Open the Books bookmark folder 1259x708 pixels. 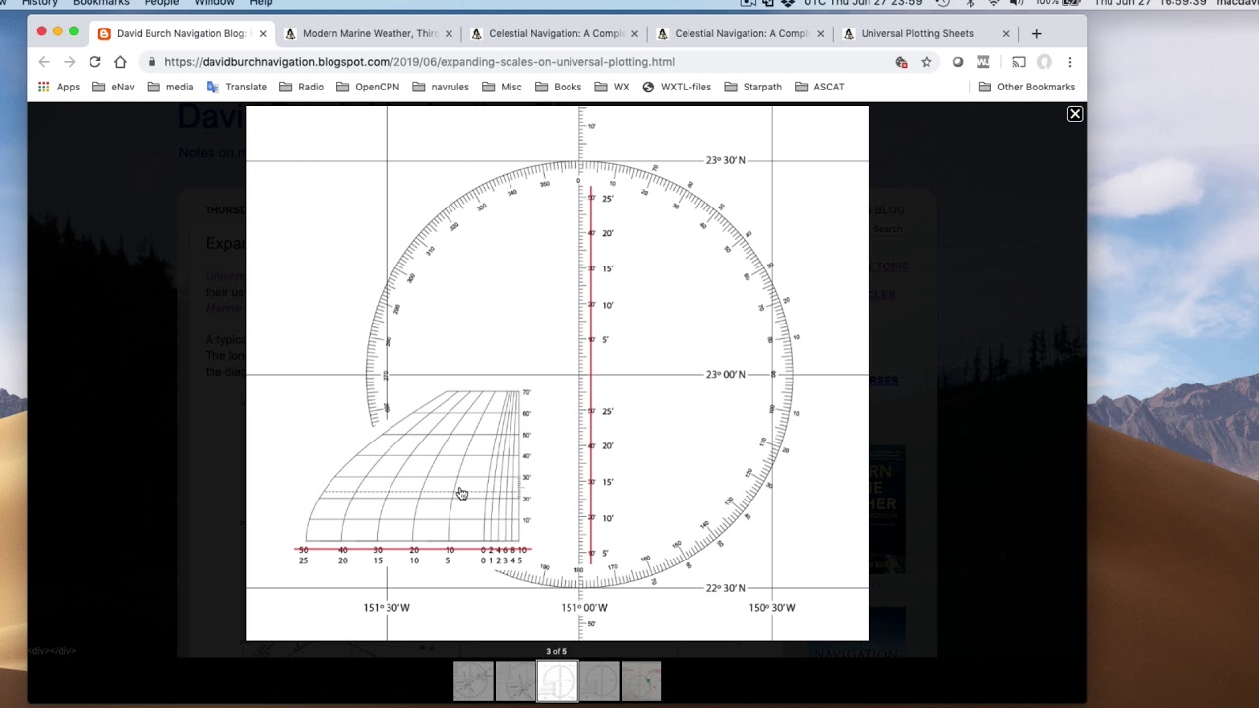pyautogui.click(x=558, y=87)
